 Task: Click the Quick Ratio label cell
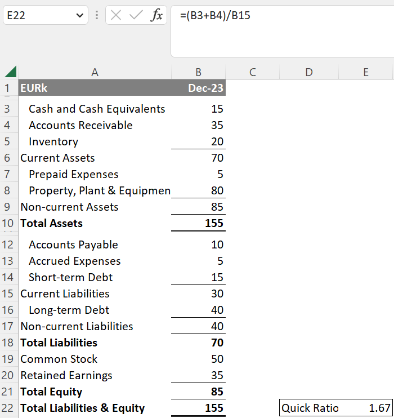pyautogui.click(x=310, y=408)
